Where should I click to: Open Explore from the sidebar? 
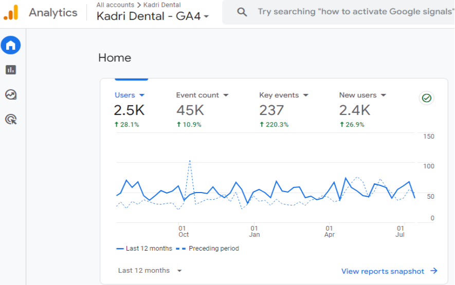point(11,94)
